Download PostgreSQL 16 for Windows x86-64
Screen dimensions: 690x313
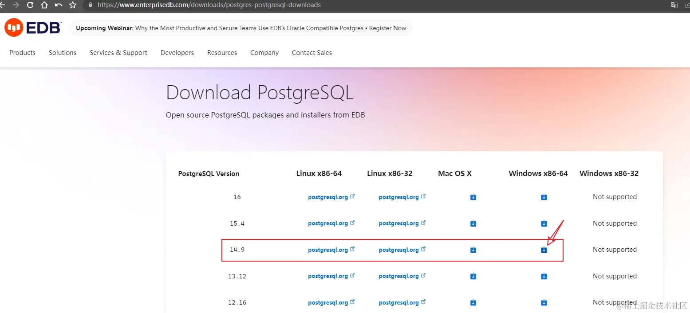[544, 197]
